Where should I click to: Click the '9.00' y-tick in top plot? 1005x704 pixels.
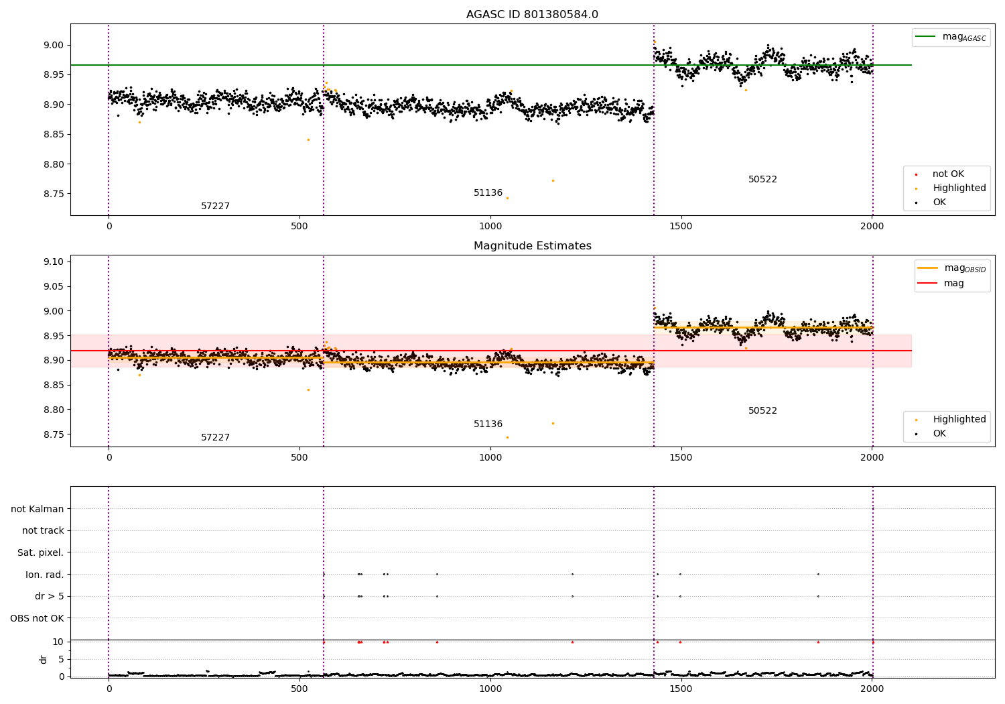point(53,46)
